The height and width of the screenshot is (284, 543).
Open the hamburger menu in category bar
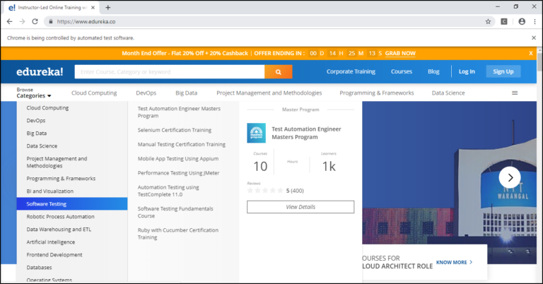click(515, 93)
